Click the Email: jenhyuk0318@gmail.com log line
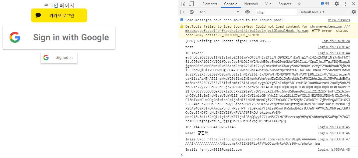This screenshot has width=358, height=158. pos(213,150)
